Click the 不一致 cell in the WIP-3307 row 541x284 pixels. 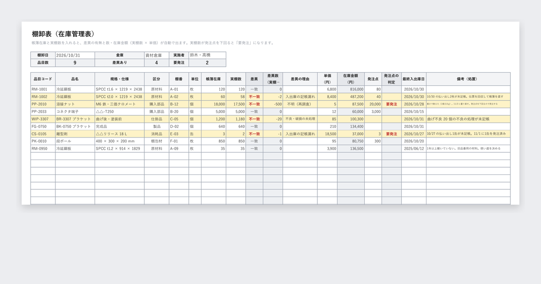[x=254, y=119]
